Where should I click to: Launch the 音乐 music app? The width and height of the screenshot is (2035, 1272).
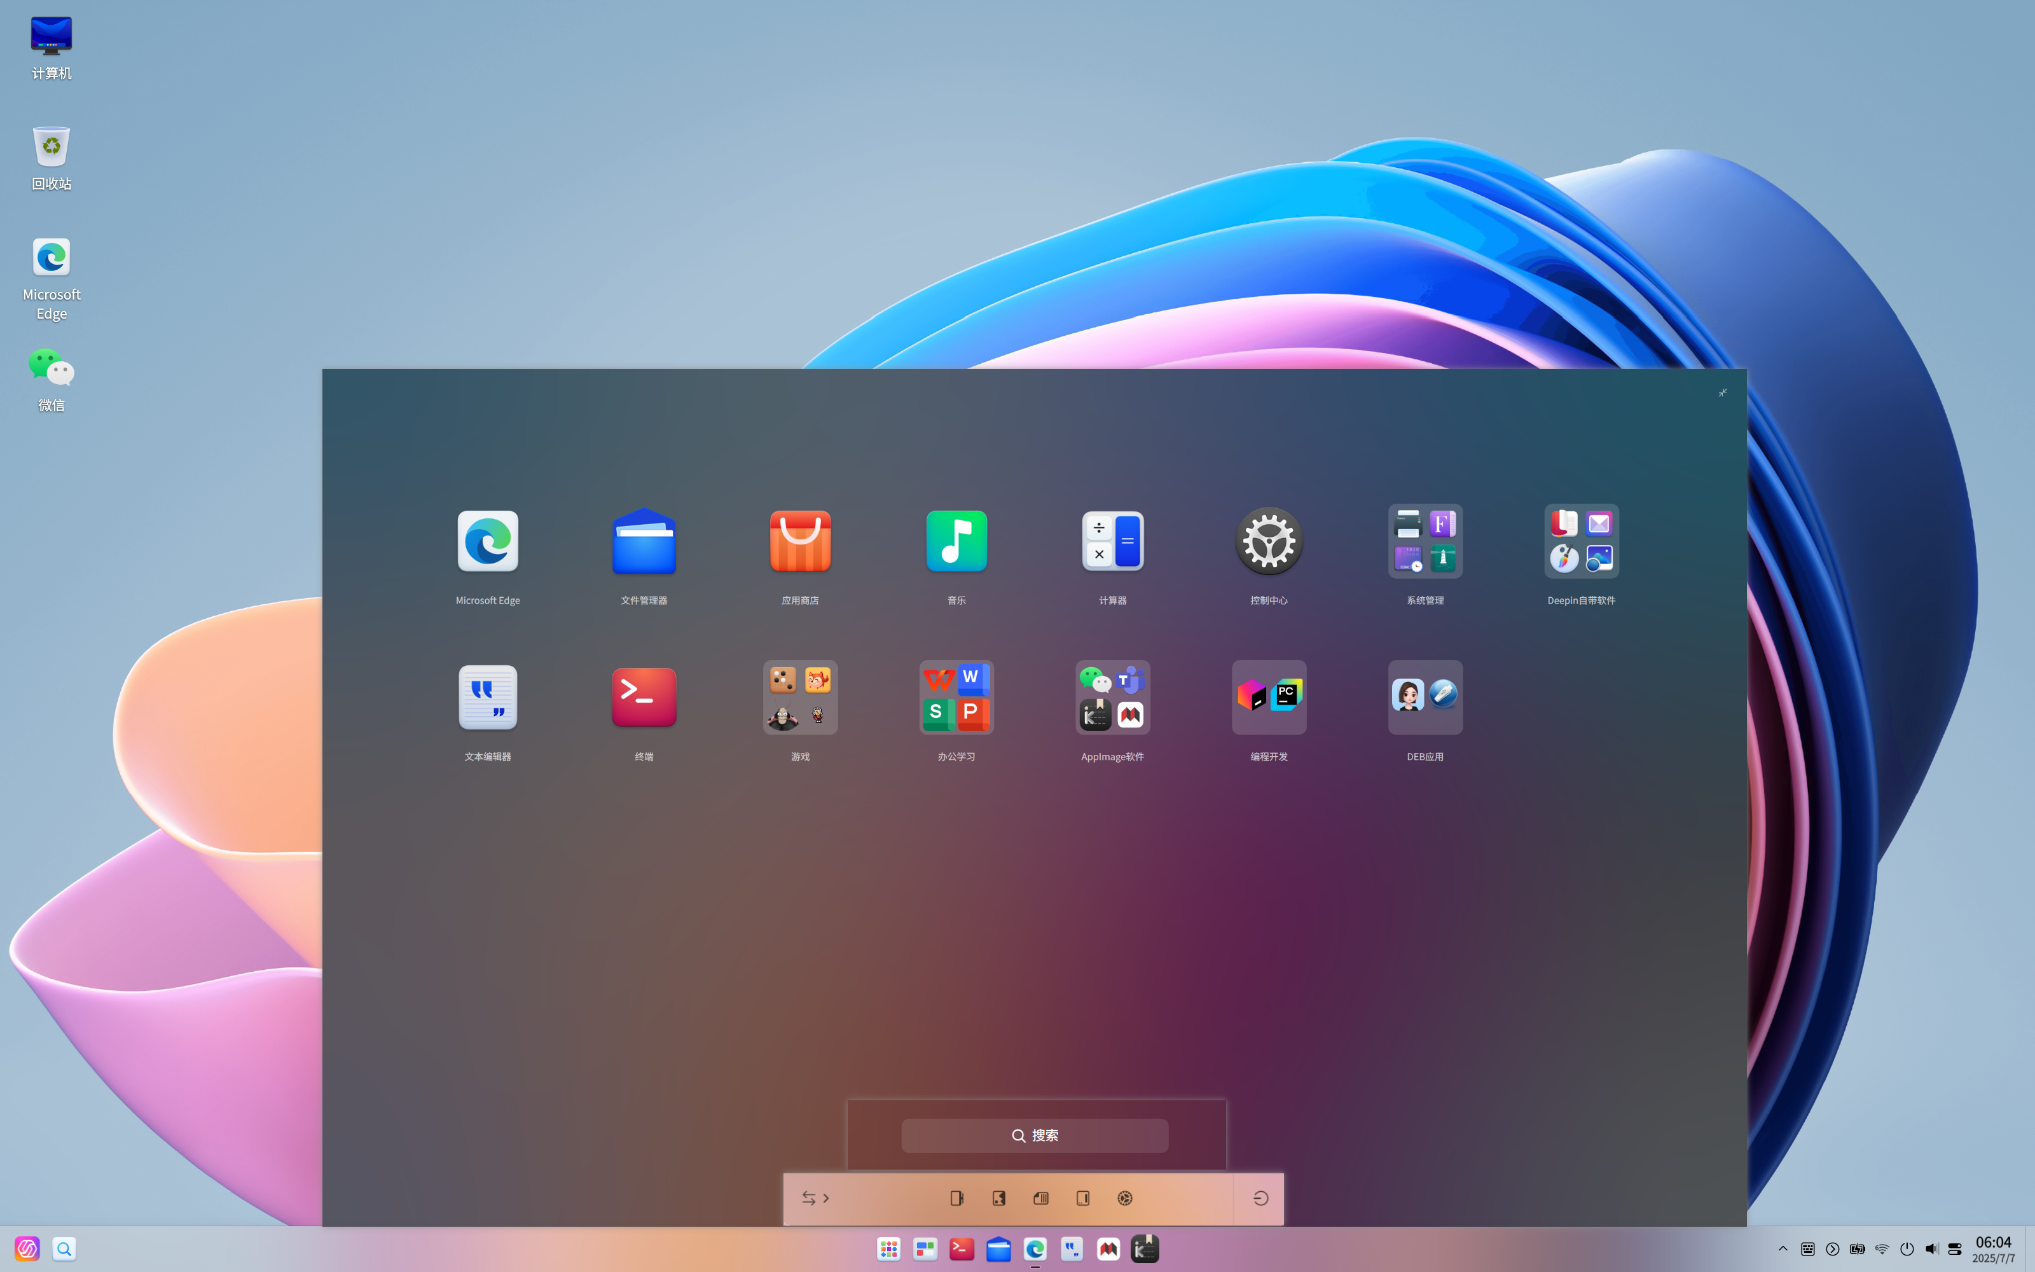(956, 541)
